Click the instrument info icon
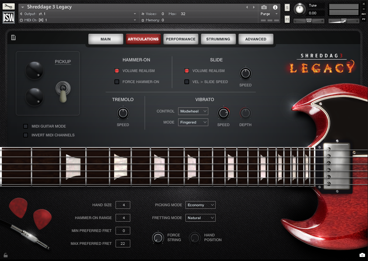This screenshot has height=261, width=368. point(275,7)
